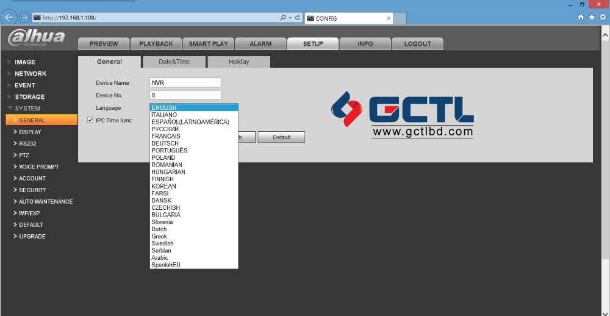Image resolution: width=610 pixels, height=316 pixels.
Task: Open the PLAYBACK top menu
Action: click(156, 44)
